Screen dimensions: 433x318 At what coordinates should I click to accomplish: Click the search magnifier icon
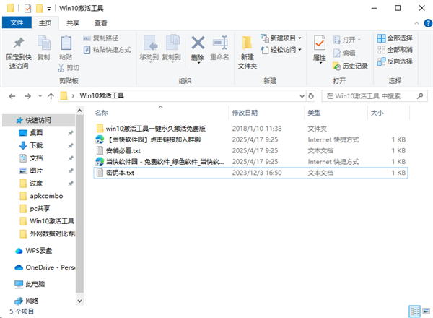(x=420, y=96)
